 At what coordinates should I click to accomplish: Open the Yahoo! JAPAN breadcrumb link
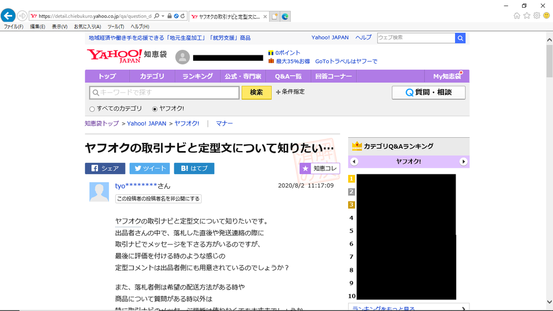(146, 123)
